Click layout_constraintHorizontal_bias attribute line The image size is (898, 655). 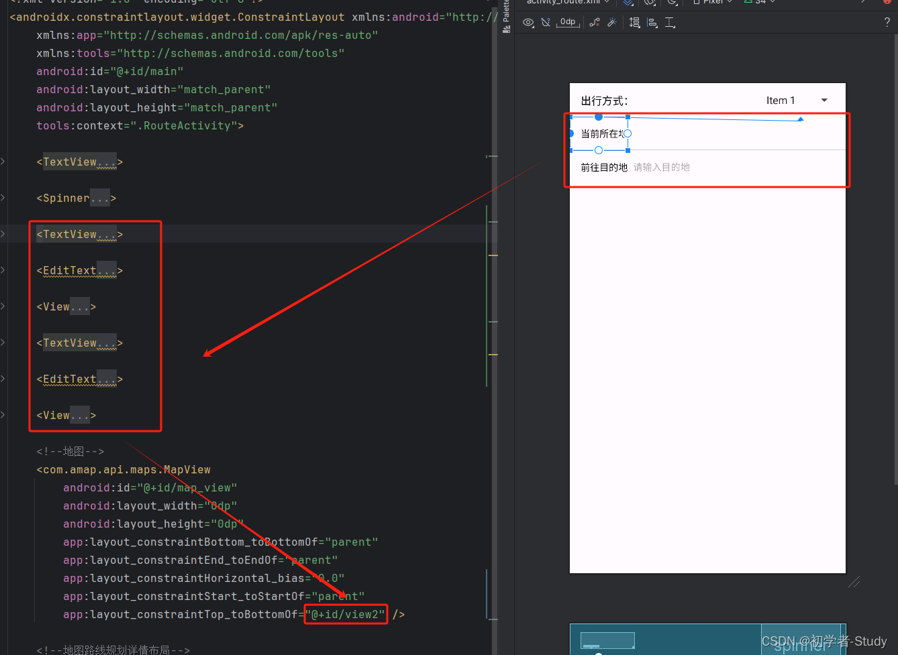[x=204, y=578]
